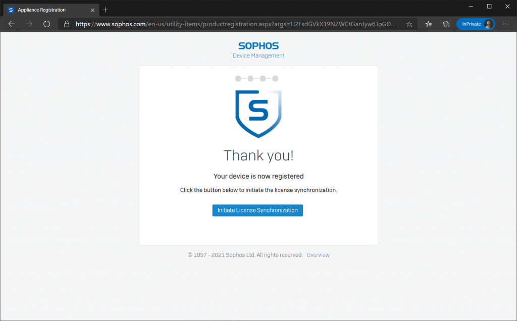Click the Thank you! heading

258,155
